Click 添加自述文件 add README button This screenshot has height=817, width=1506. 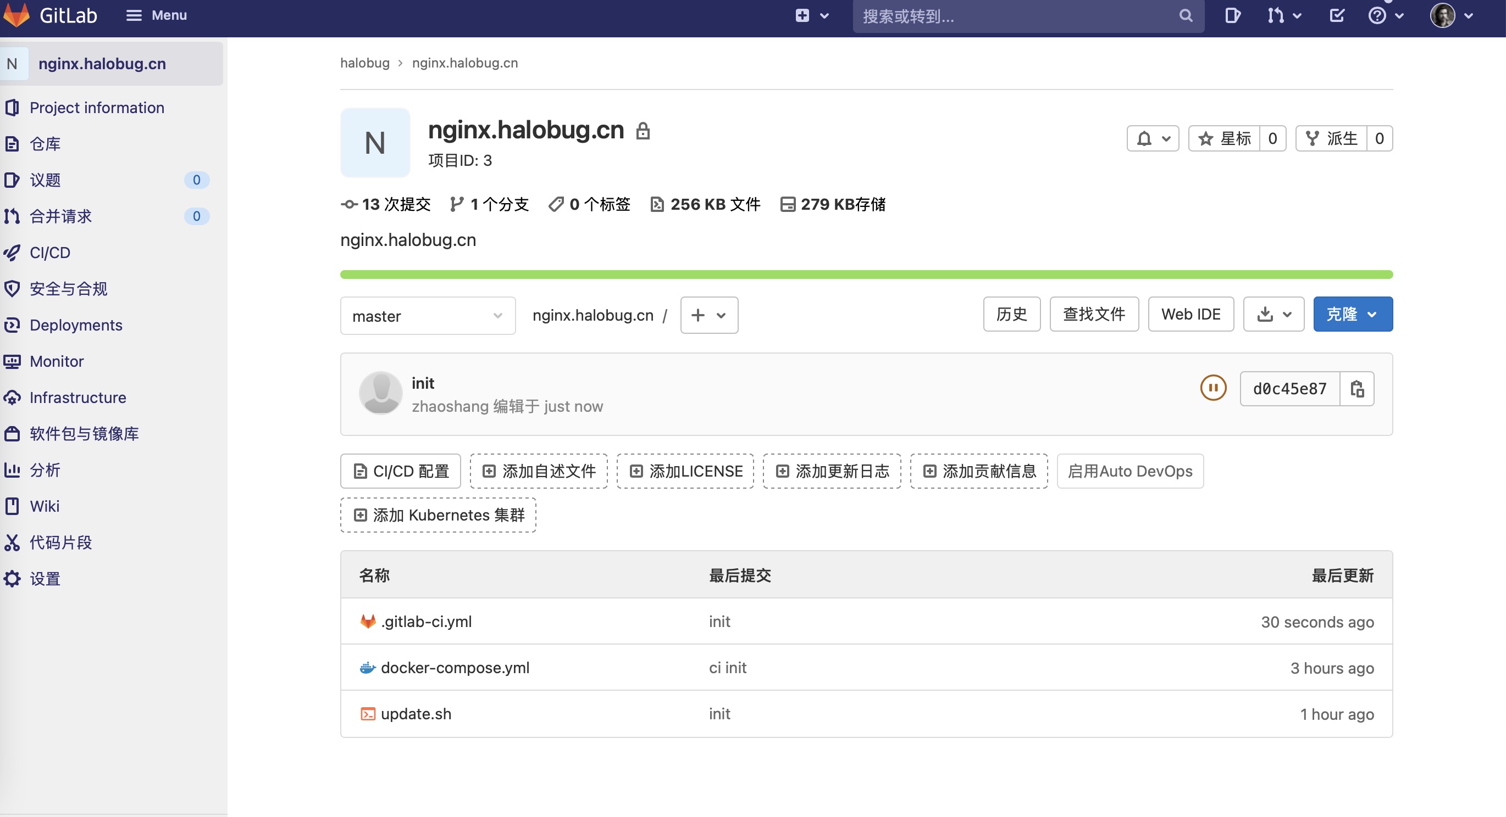(539, 471)
